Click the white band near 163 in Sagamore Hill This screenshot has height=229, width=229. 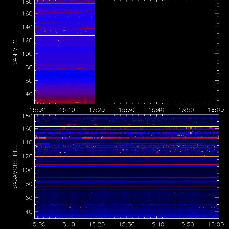point(127,126)
